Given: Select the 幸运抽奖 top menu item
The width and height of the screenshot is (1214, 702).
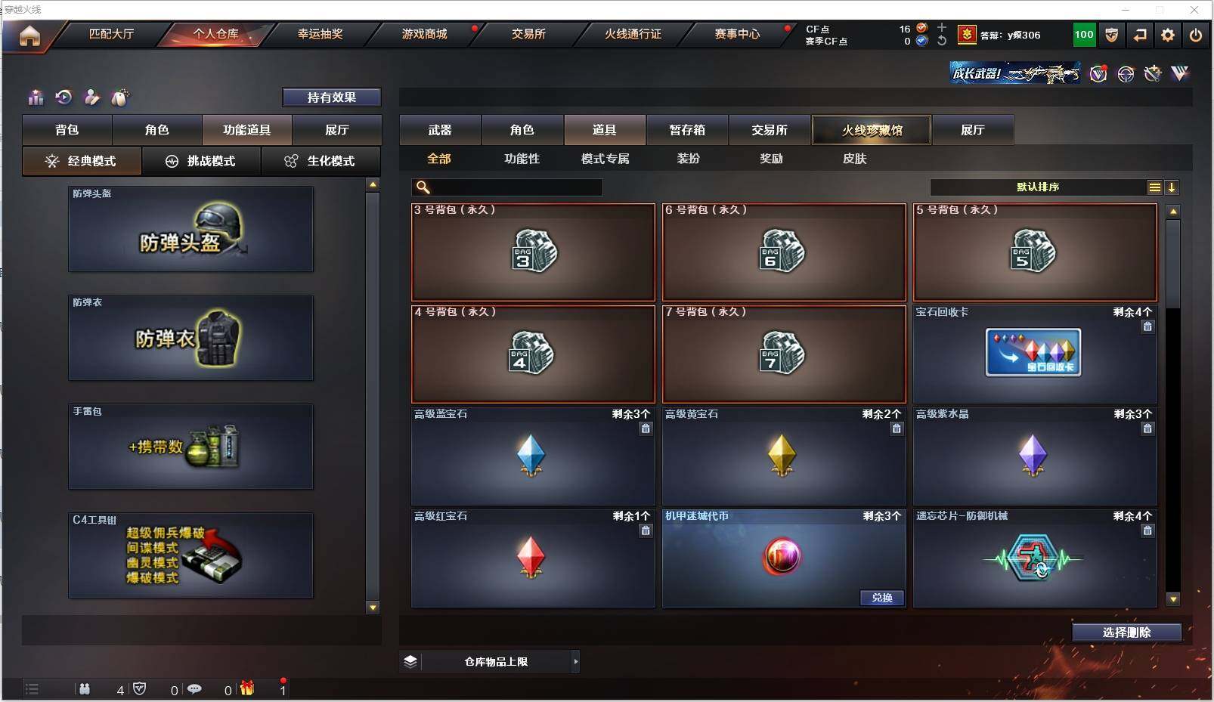Looking at the screenshot, I should [x=321, y=34].
